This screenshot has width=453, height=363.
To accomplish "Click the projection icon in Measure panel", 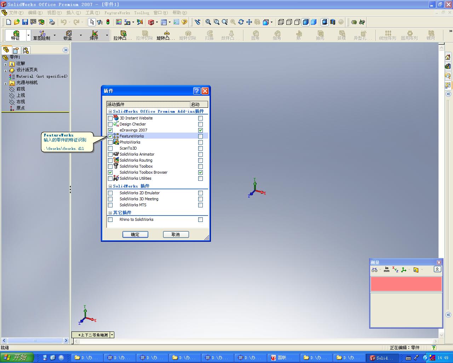I will [x=416, y=270].
